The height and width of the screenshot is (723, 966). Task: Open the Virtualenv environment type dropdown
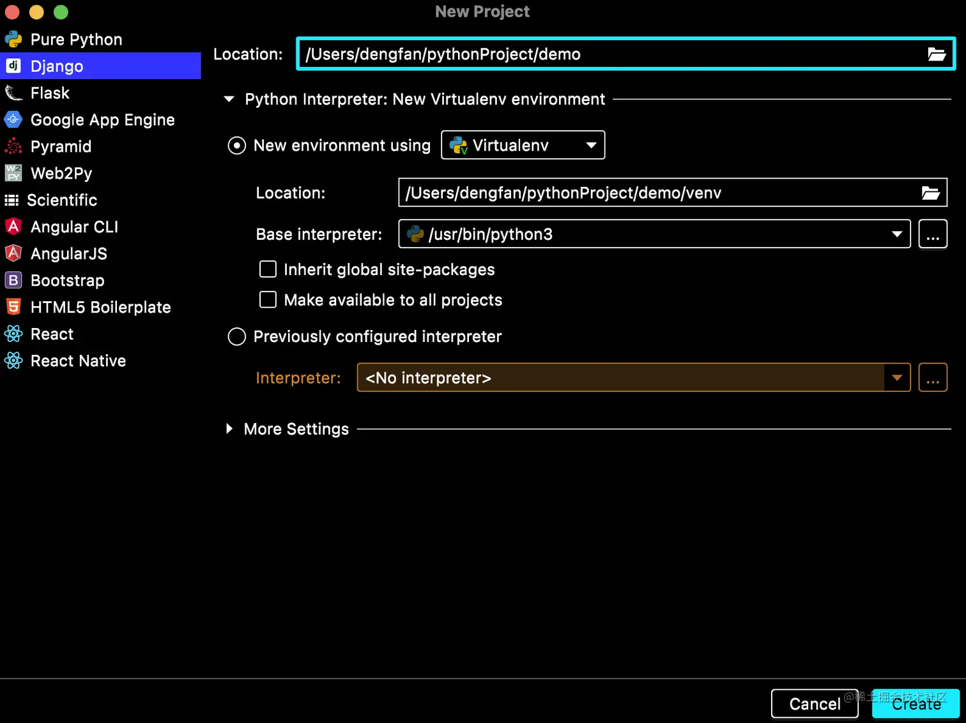[x=523, y=145]
